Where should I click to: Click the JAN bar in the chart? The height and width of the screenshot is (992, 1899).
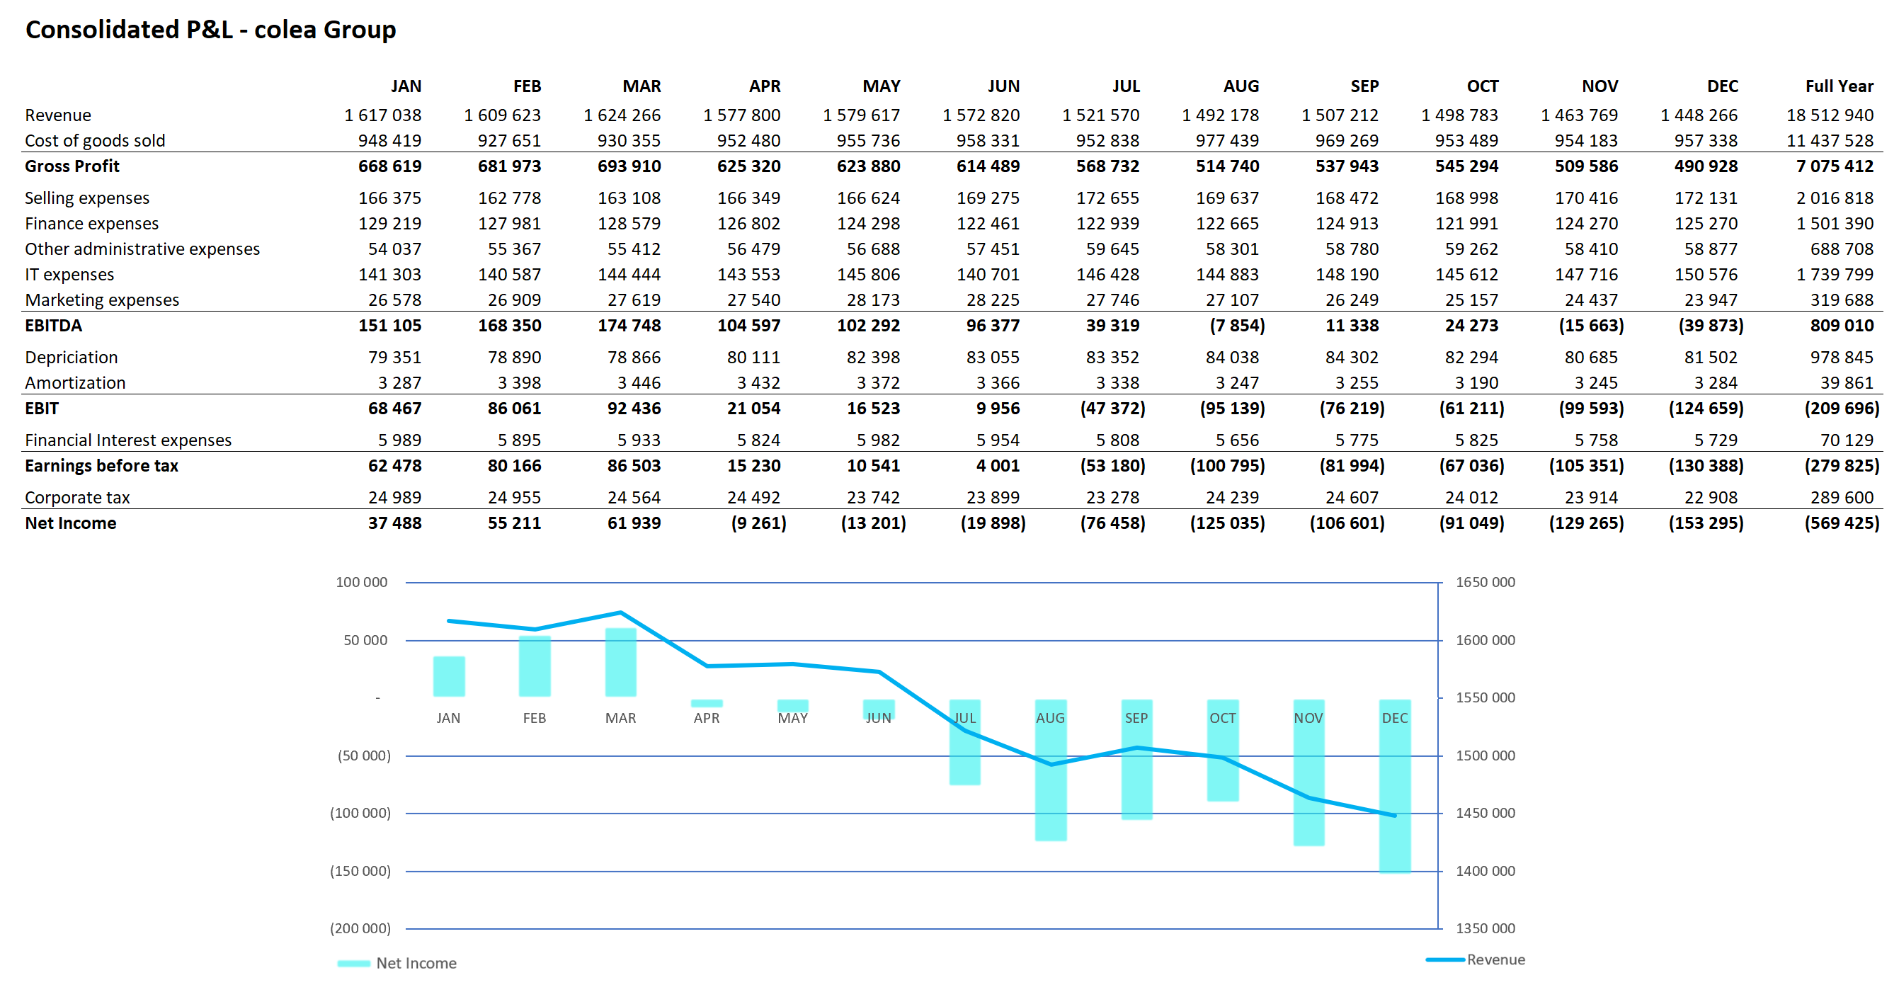449,675
